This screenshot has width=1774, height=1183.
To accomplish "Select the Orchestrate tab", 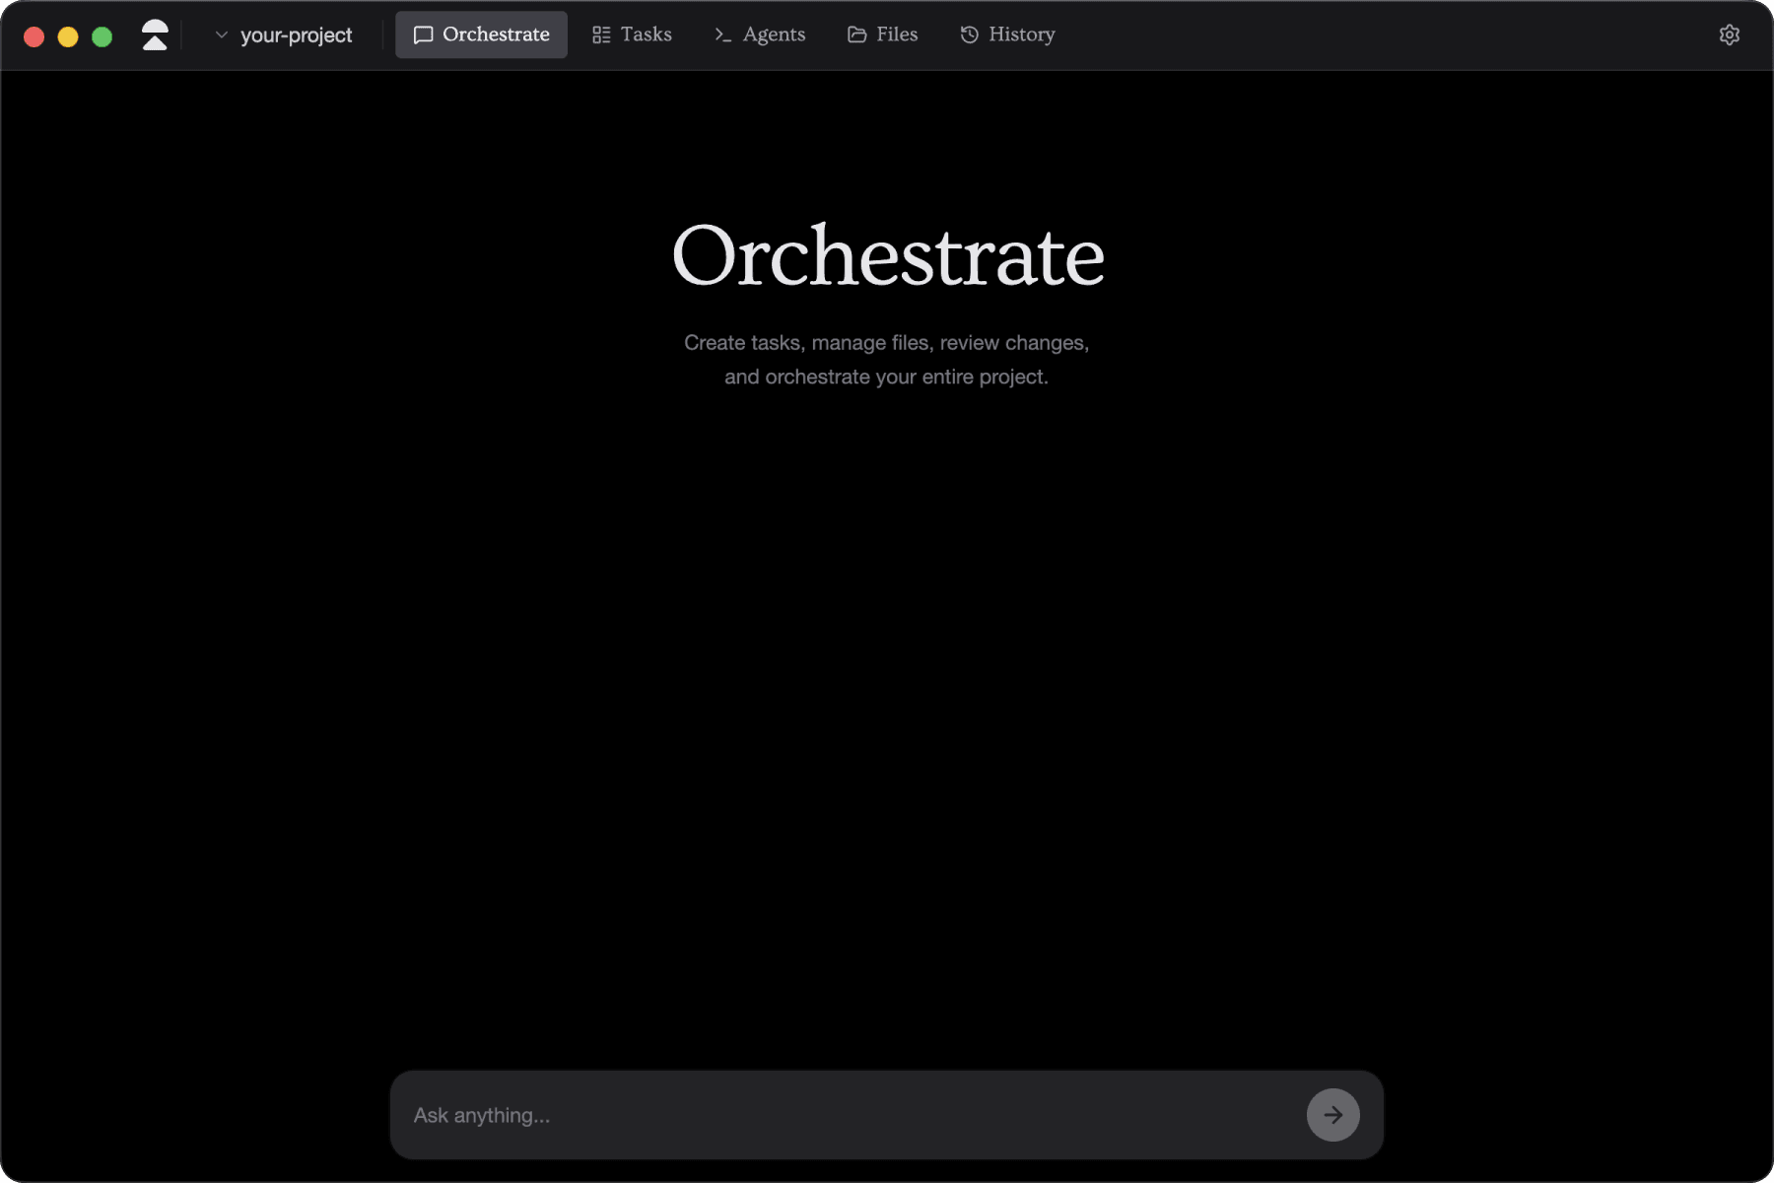I will 481,35.
